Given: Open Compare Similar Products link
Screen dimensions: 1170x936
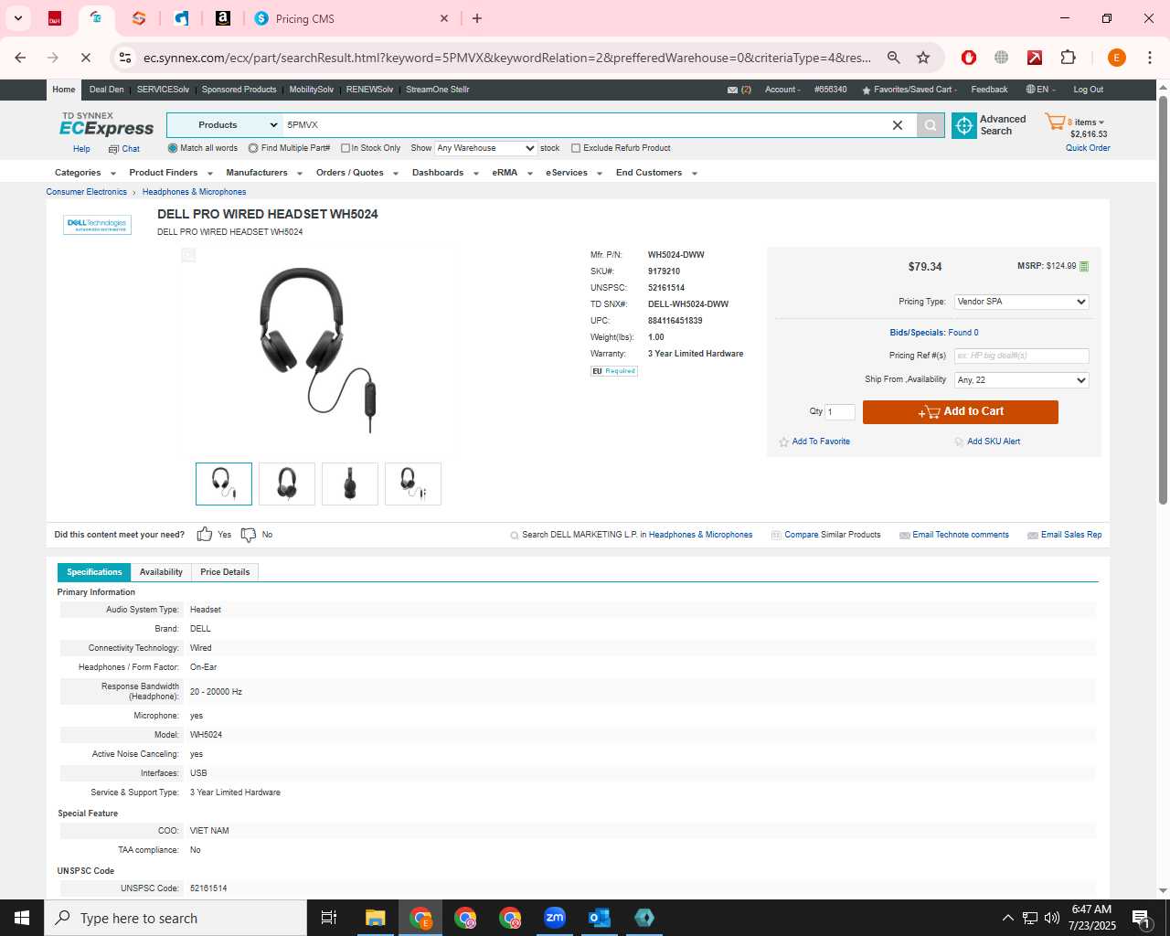Looking at the screenshot, I should 833,535.
